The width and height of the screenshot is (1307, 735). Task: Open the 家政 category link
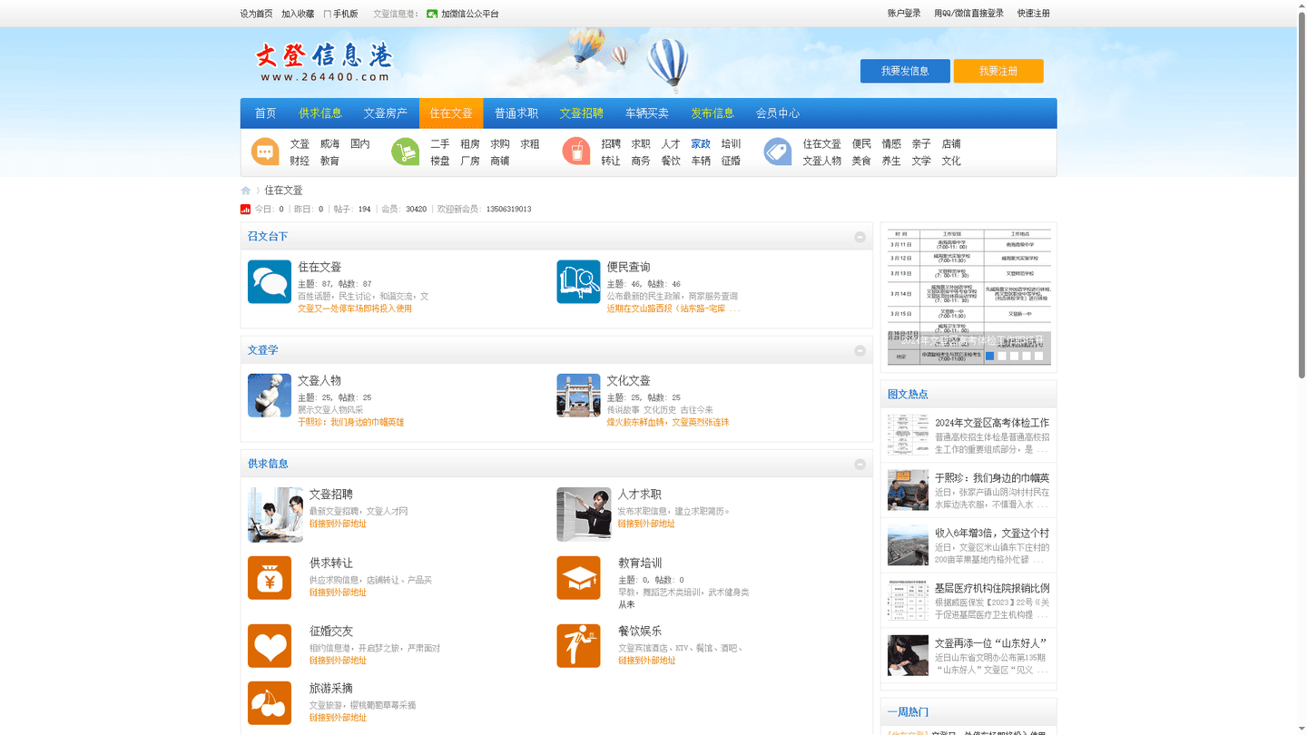click(701, 143)
